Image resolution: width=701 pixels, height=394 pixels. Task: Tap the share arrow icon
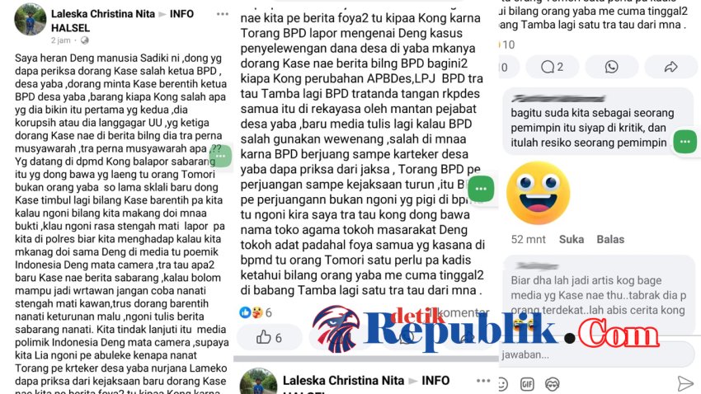(x=670, y=67)
